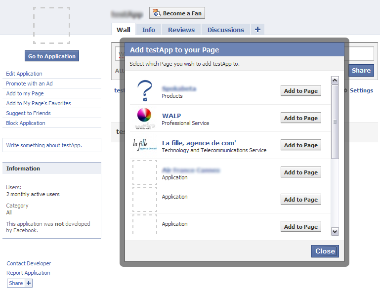Click the dialog scrollbar thumb
The height and width of the screenshot is (292, 380).
335,122
